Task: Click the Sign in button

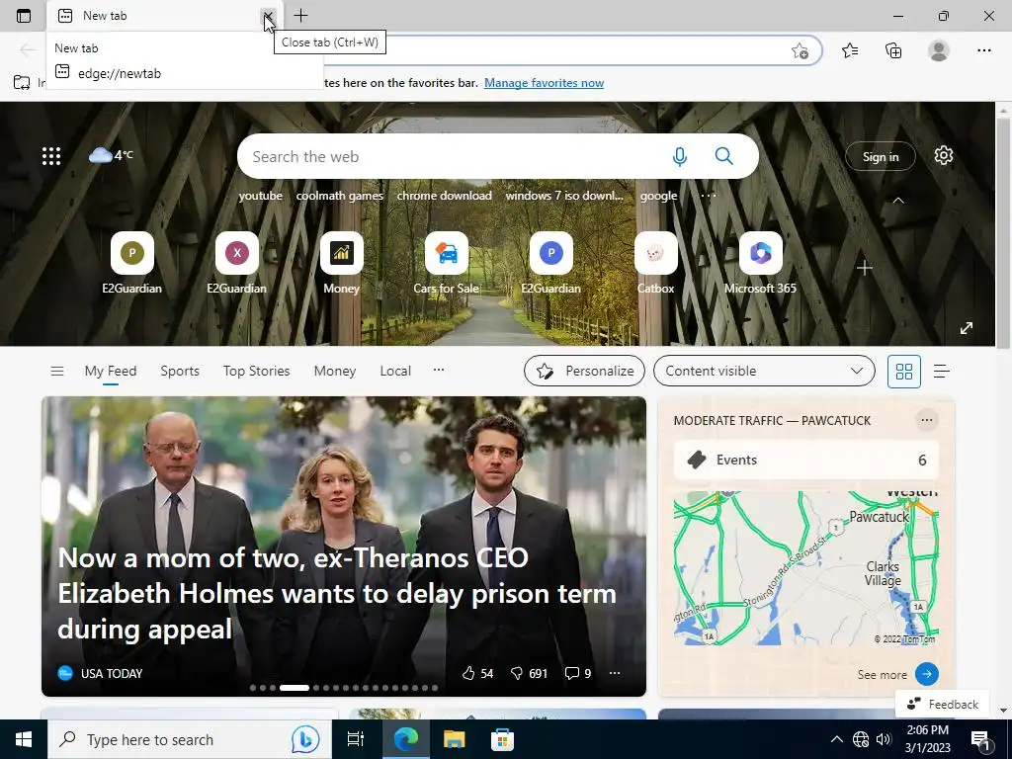Action: [881, 156]
